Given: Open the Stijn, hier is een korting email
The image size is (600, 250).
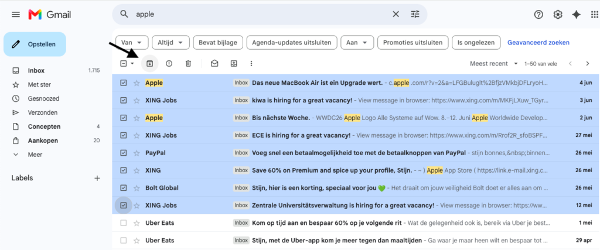Looking at the screenshot, I should point(356,188).
